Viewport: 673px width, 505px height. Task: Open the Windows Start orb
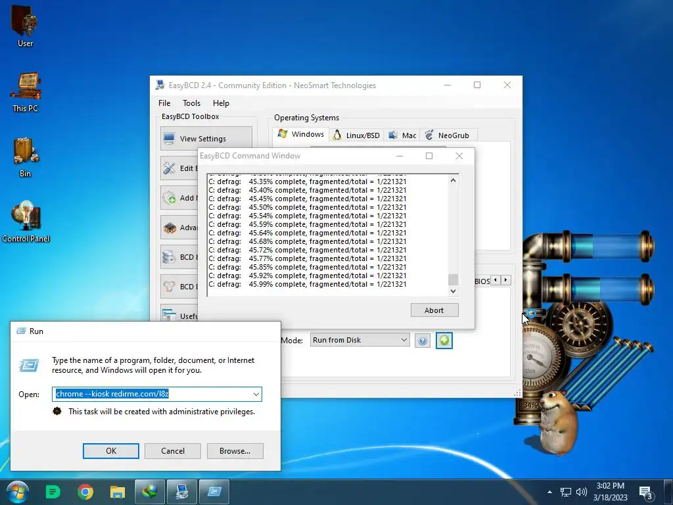18,492
